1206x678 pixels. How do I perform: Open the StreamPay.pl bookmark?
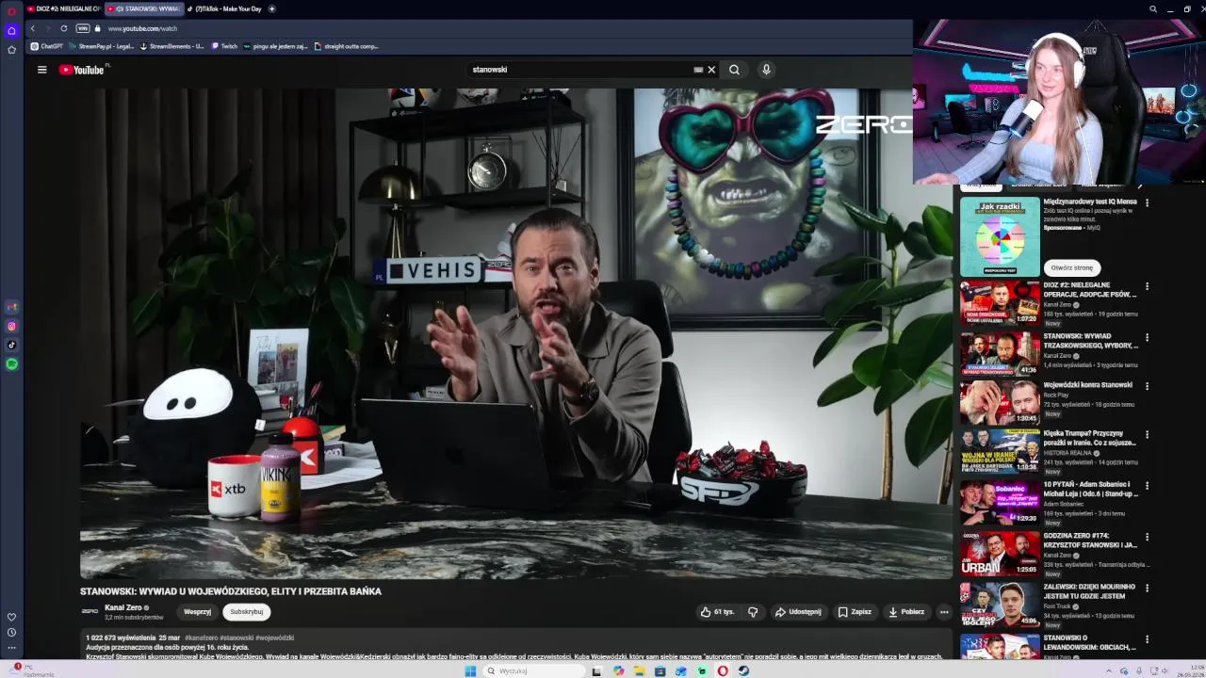(102, 46)
